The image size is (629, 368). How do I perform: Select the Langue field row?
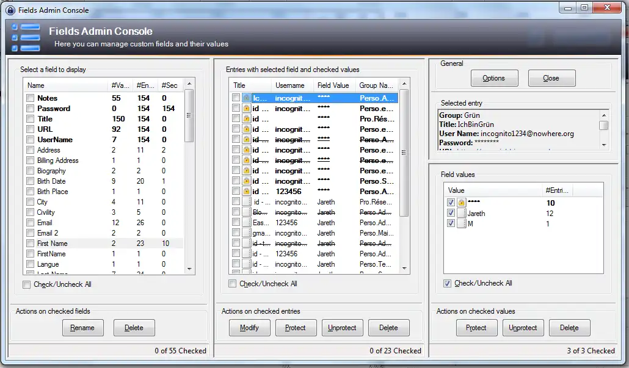(104, 264)
